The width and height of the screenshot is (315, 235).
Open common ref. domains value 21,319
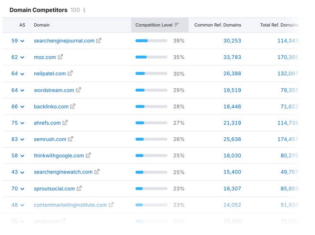[x=232, y=123]
